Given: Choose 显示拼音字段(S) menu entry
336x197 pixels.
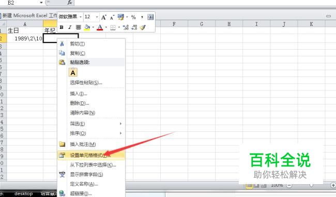Looking at the screenshot, I should [x=91, y=174].
